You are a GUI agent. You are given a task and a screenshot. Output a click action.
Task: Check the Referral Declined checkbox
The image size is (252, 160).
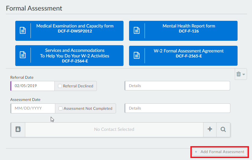point(60,86)
